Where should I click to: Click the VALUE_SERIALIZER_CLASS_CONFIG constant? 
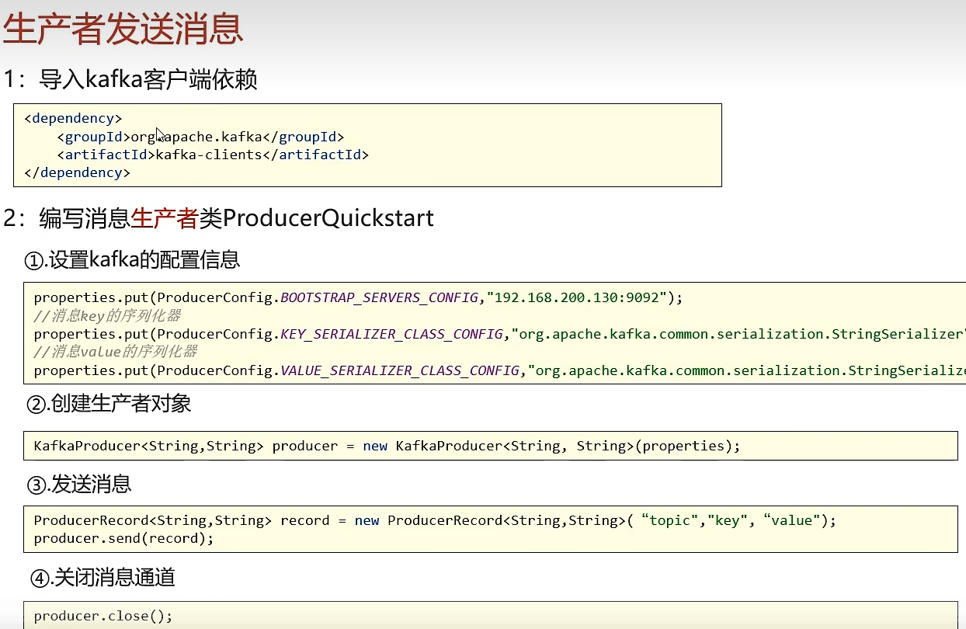point(399,370)
